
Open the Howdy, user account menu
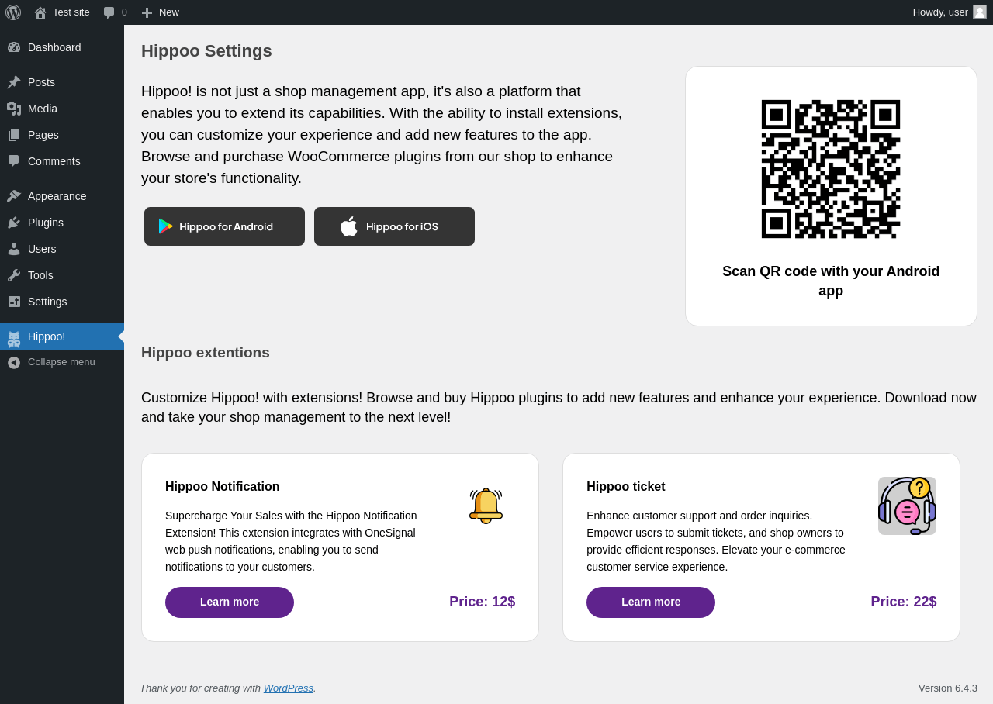(939, 12)
